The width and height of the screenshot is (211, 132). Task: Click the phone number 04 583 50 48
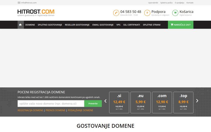(x=131, y=12)
